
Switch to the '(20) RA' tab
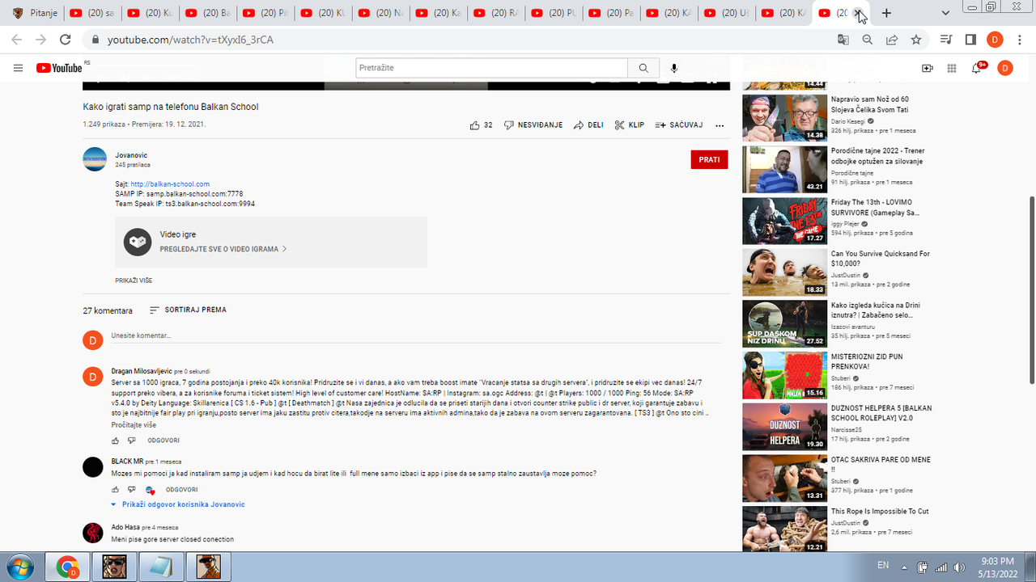click(496, 13)
